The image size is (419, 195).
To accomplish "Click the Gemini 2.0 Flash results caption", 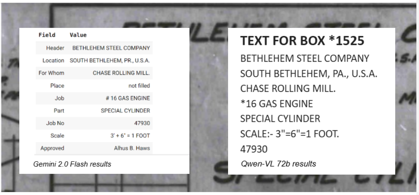I will pos(72,164).
